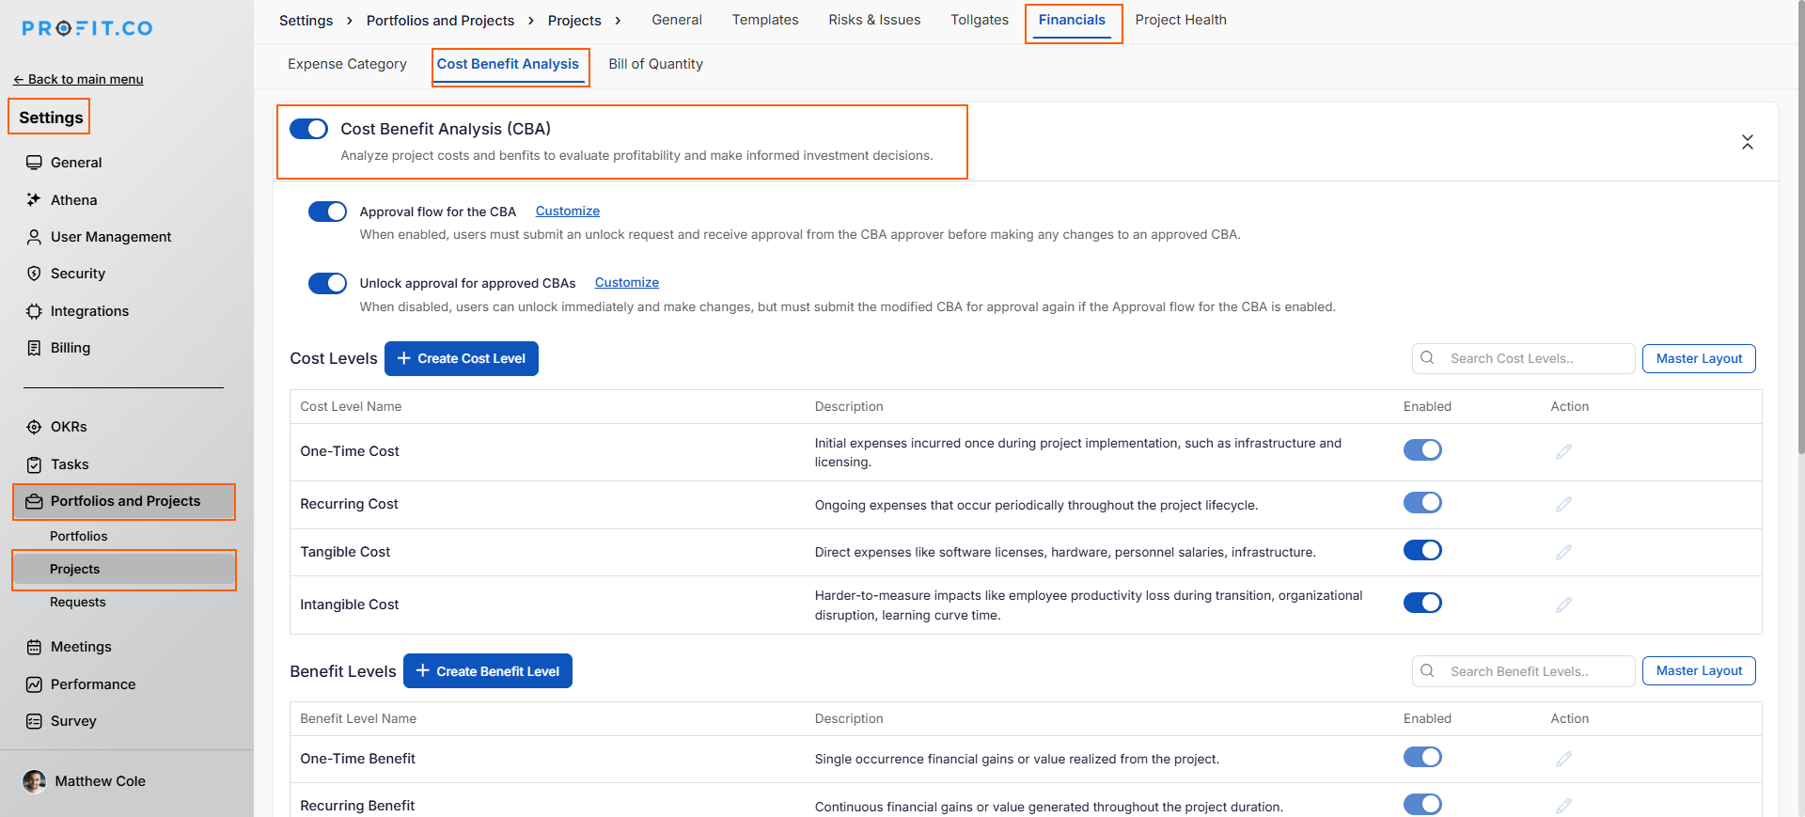Open Security settings in the sidebar

77,274
